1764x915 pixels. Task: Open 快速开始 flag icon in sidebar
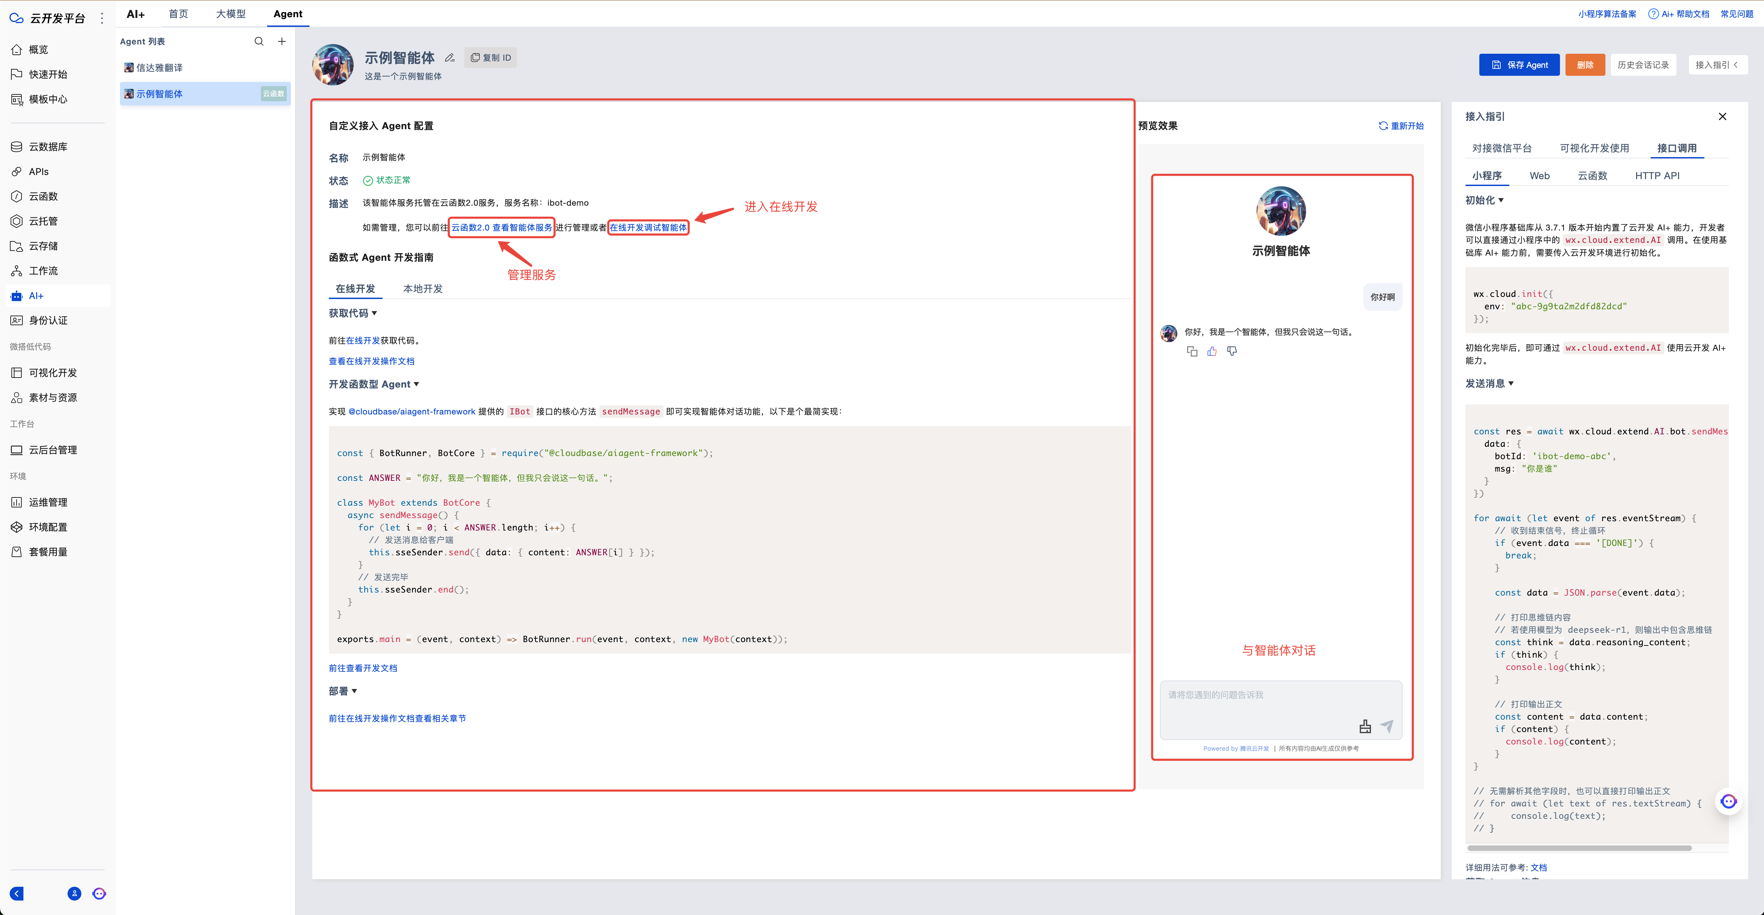pos(17,74)
